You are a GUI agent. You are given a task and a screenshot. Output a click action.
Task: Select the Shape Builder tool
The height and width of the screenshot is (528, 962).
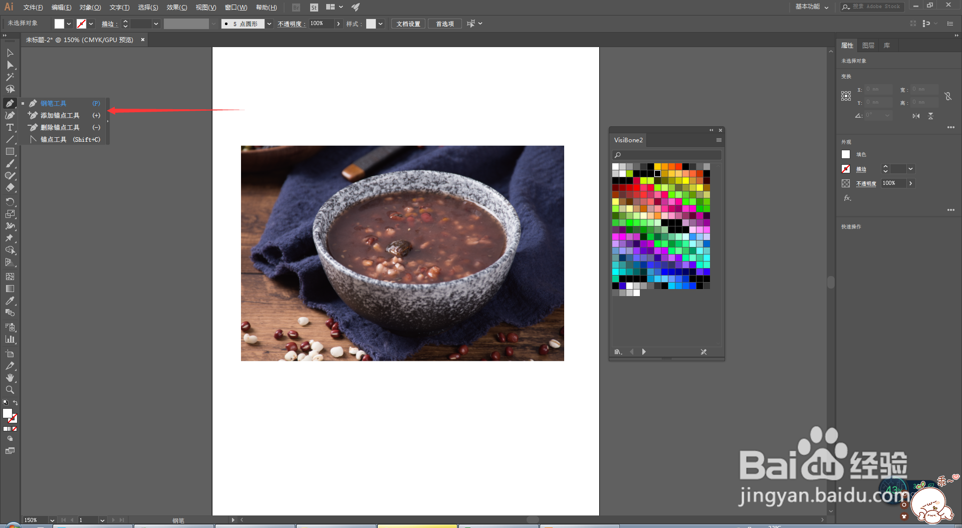pos(10,250)
